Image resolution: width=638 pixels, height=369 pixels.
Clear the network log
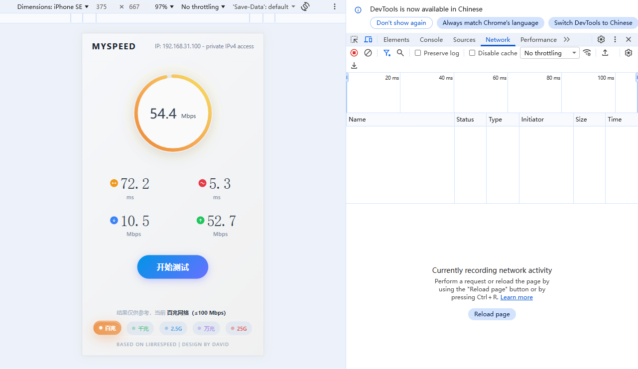click(x=368, y=53)
